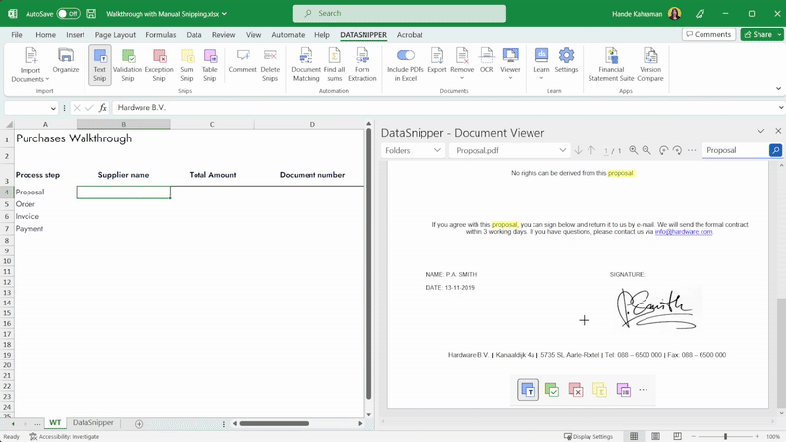Zoom out on the document viewer
This screenshot has height=442, width=786.
(646, 150)
